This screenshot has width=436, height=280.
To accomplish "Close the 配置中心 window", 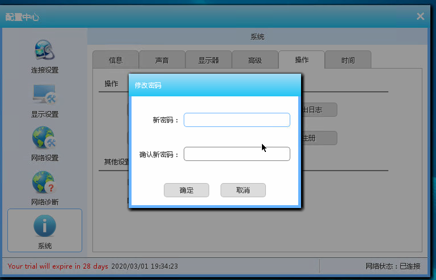I will (420, 16).
